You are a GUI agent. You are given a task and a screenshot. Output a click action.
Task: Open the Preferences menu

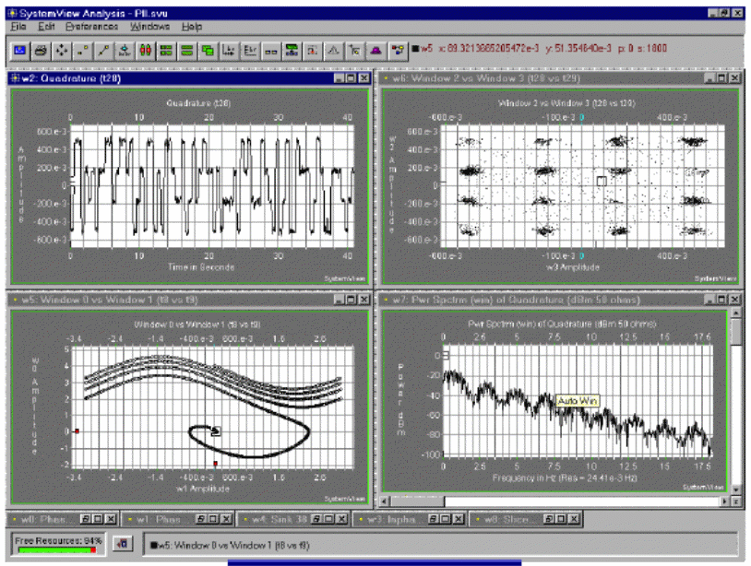click(92, 27)
